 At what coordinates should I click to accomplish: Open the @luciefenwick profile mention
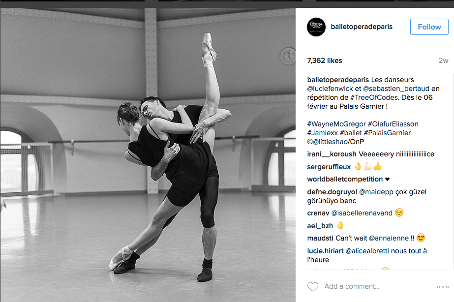click(x=330, y=89)
